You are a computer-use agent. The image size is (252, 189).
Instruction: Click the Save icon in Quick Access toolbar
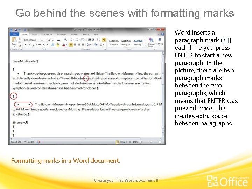[x=16, y=30]
